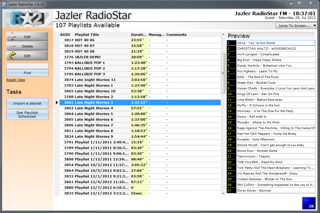
Task: Click the Duration column header
Action: tap(138, 35)
